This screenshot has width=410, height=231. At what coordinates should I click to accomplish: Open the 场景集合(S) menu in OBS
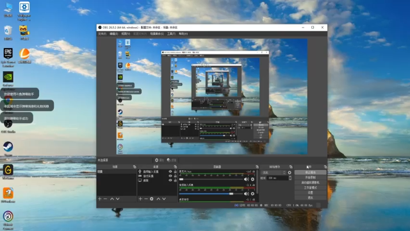(x=157, y=34)
